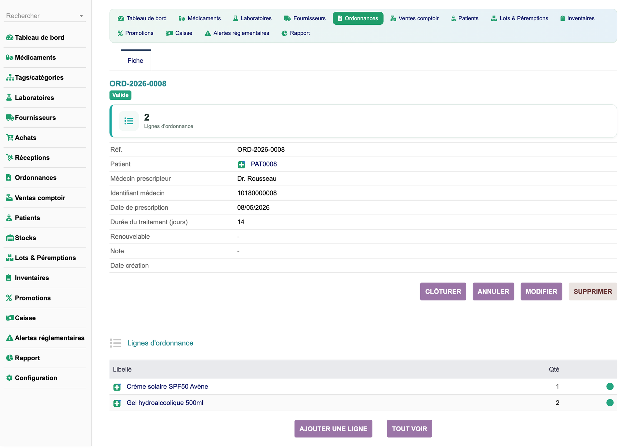This screenshot has height=448, width=633.
Task: Click the Tableau de bord sidebar gauge icon
Action: (9, 38)
